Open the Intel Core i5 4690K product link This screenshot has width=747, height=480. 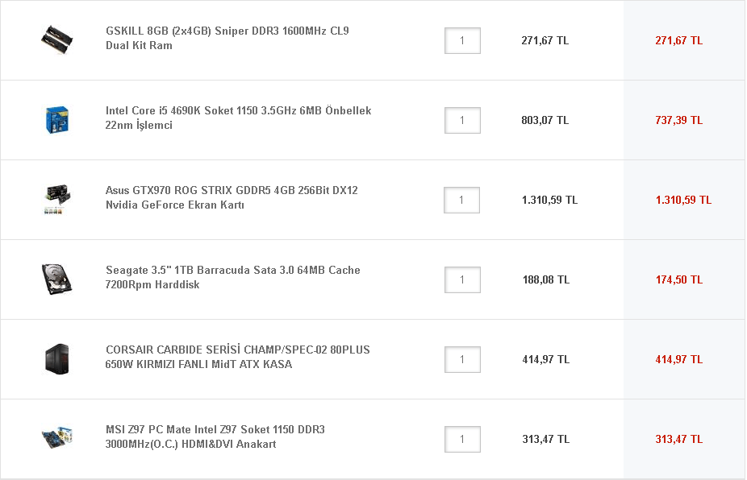click(x=238, y=118)
